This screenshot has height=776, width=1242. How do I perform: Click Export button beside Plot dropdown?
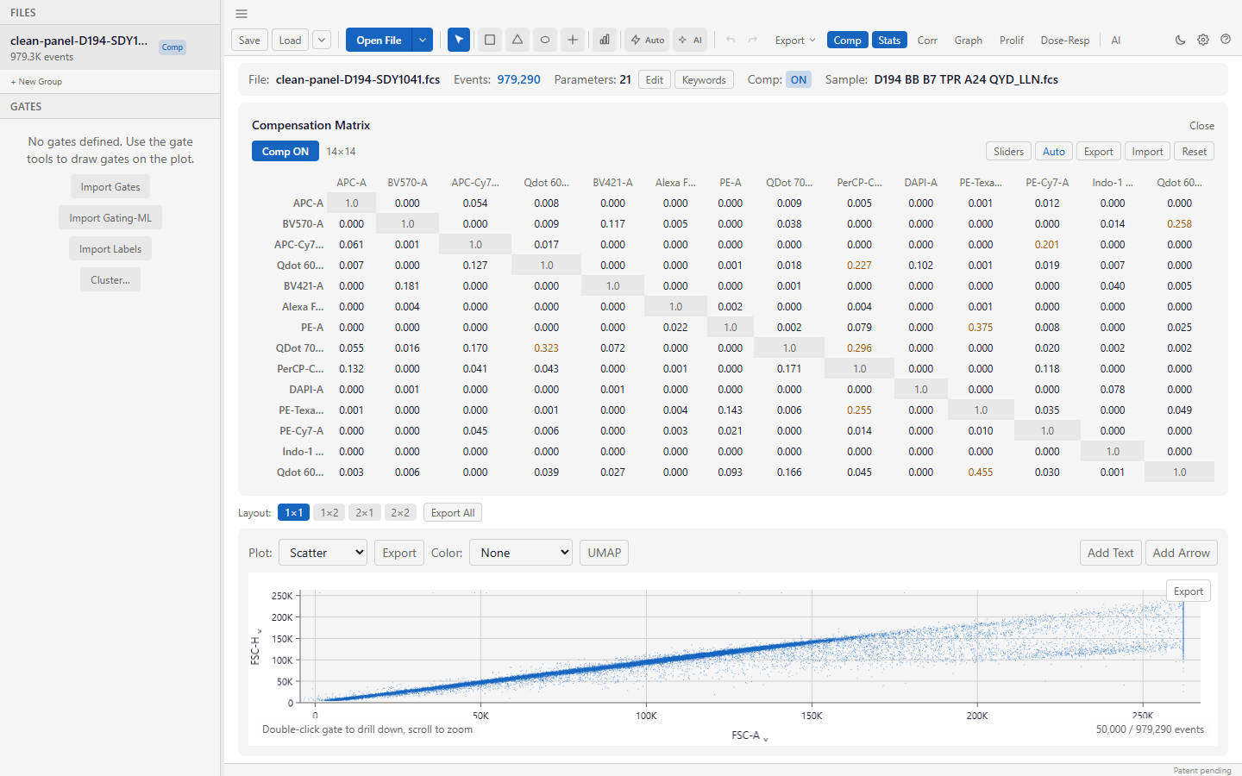click(399, 553)
